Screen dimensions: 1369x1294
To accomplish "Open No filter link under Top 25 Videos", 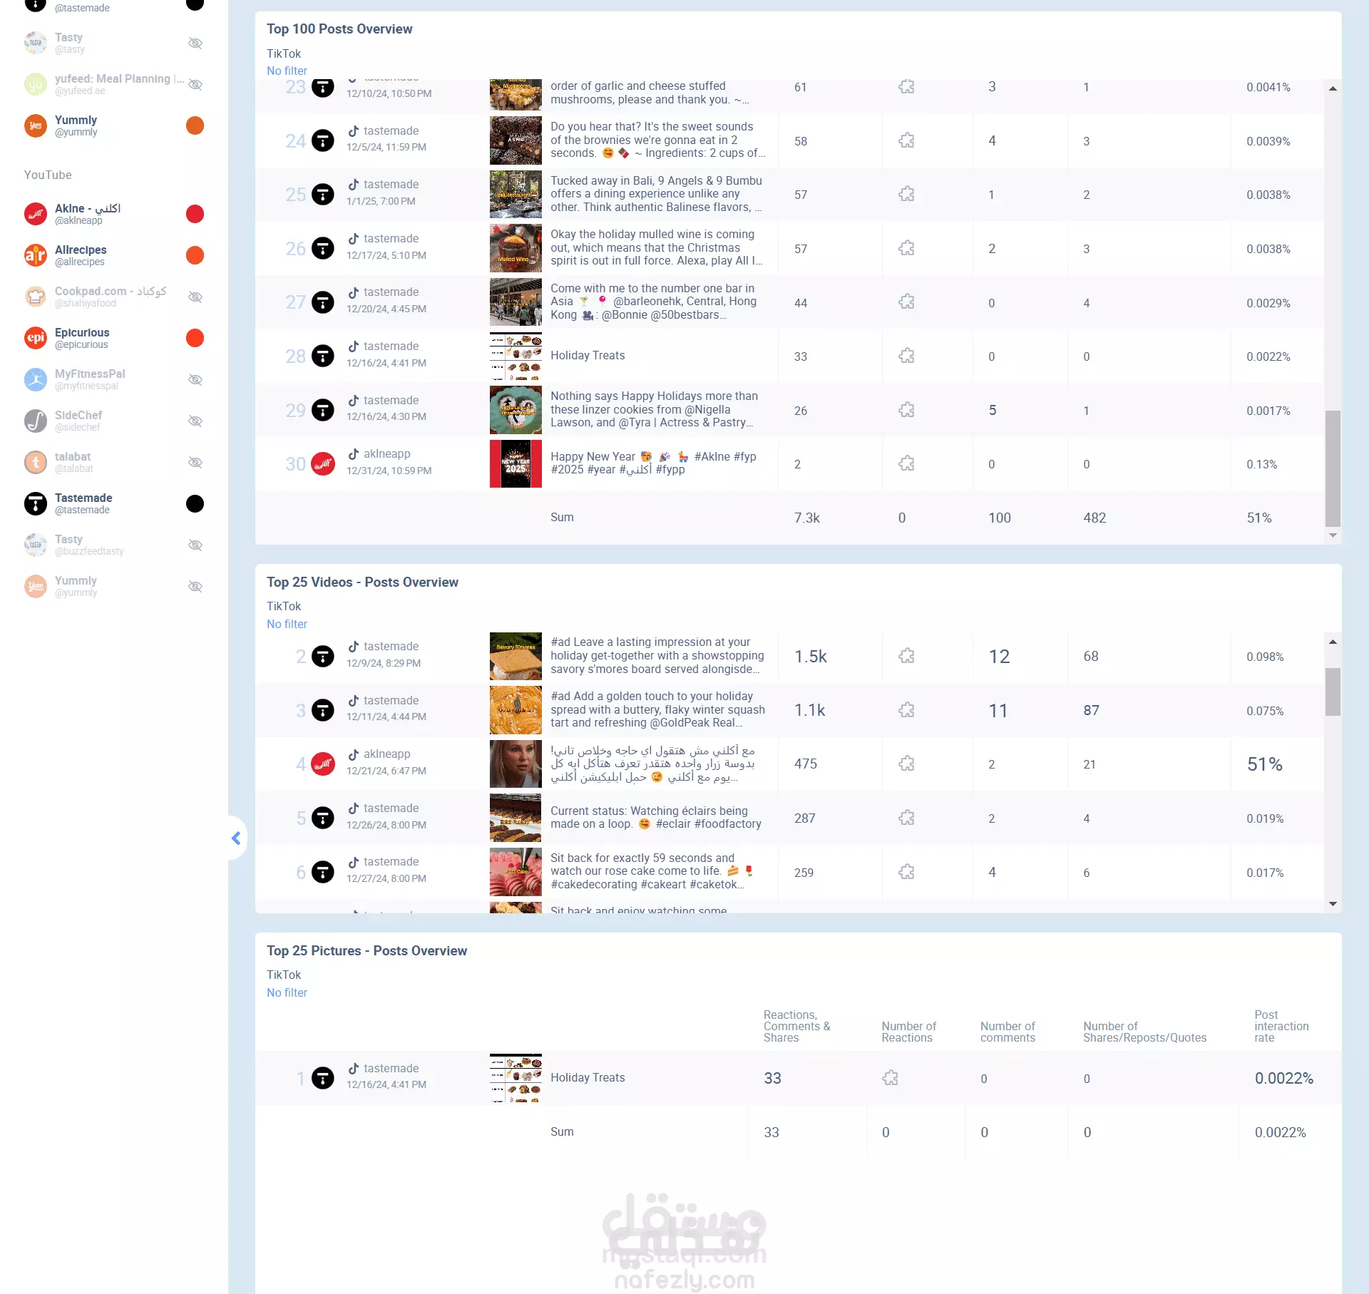I will (287, 624).
